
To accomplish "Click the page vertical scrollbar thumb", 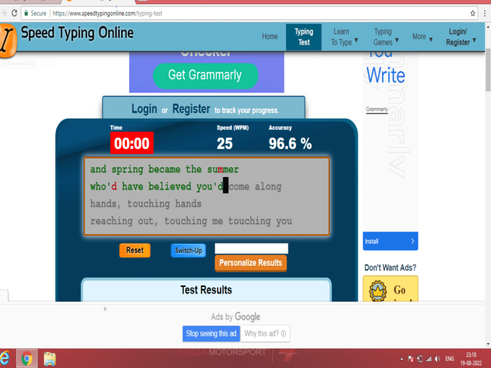I will pos(488,70).
